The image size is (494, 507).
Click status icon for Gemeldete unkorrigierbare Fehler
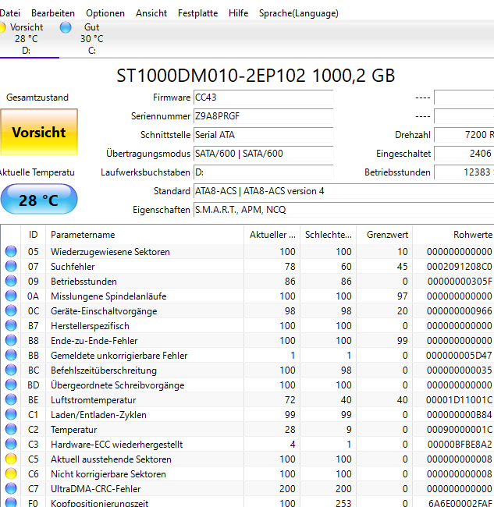pos(11,355)
